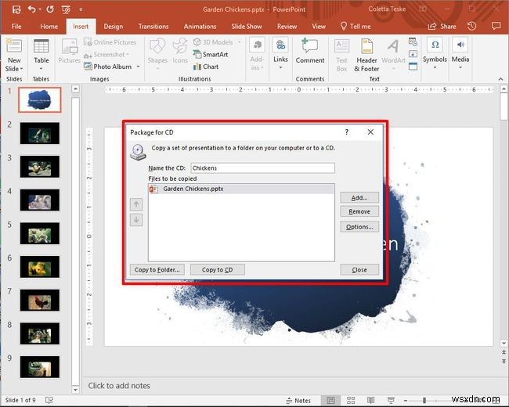Click the Copy to Folder button
Image resolution: width=509 pixels, height=407 pixels.
click(157, 270)
